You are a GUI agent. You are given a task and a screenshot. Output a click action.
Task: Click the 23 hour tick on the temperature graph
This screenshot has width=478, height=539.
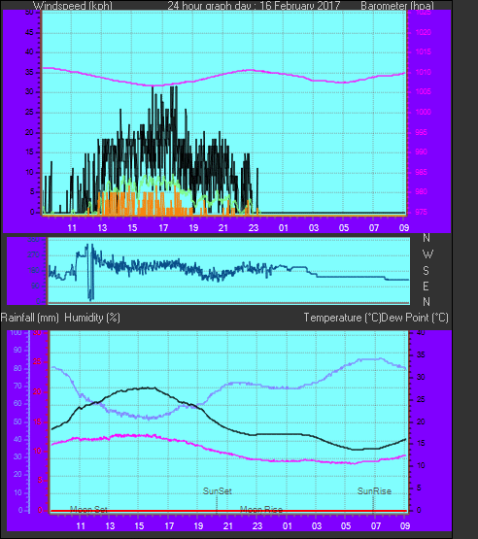coord(257,526)
